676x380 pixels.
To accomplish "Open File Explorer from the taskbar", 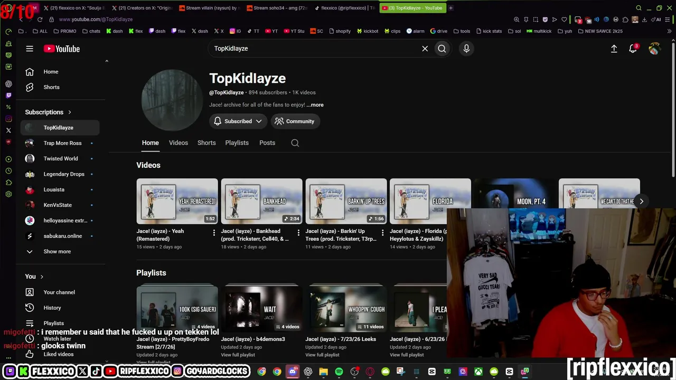I will click(x=323, y=372).
